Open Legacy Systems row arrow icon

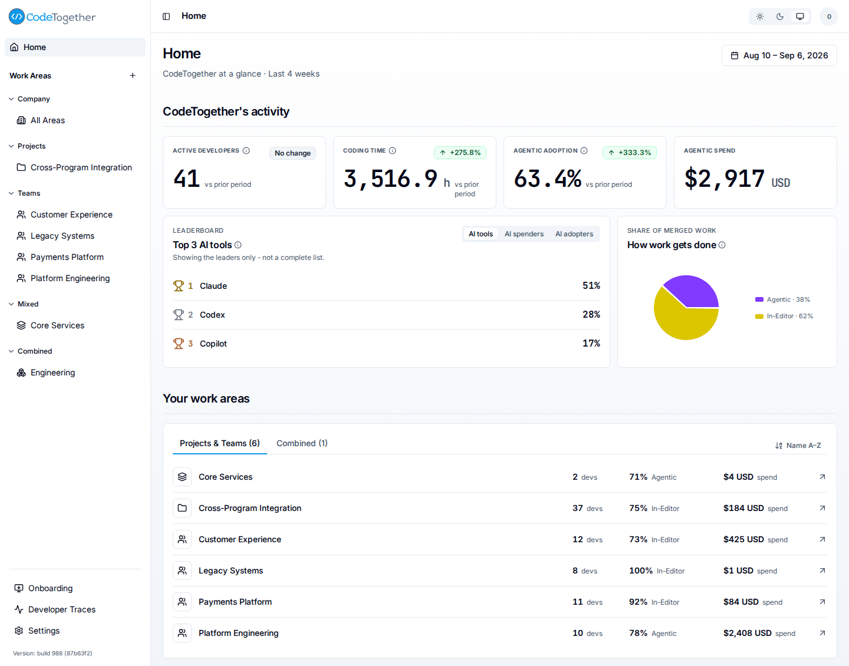coord(822,571)
